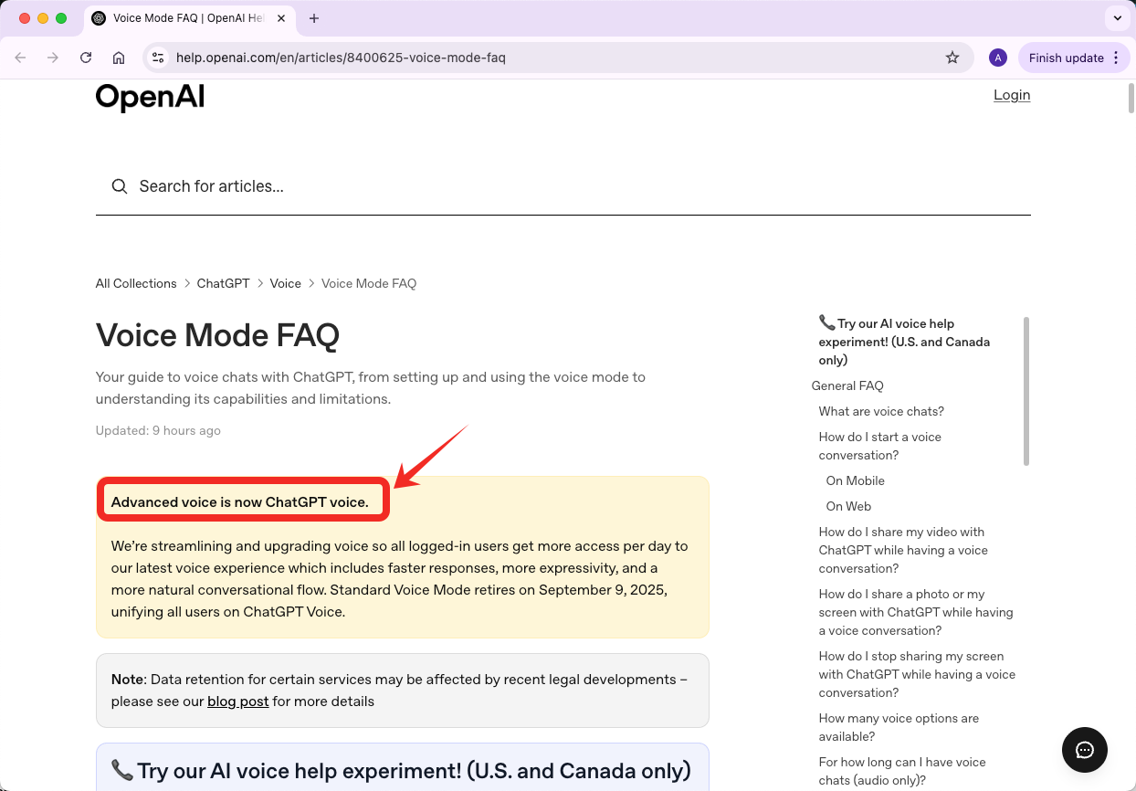Click 'Advanced voice is now ChatGPT voice.' text

coord(240,501)
